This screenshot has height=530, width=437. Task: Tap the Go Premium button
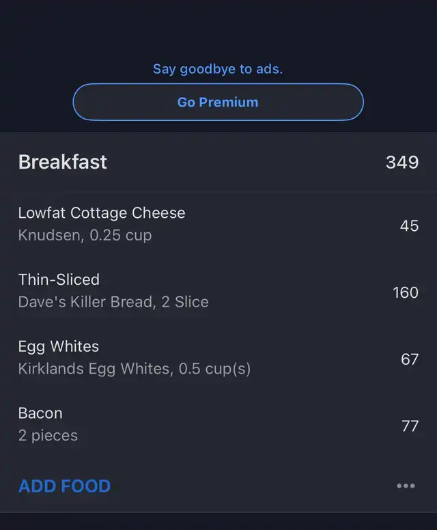coord(218,102)
